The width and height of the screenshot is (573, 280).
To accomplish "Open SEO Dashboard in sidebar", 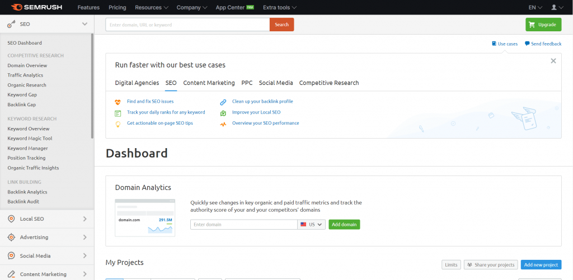I will pos(25,42).
